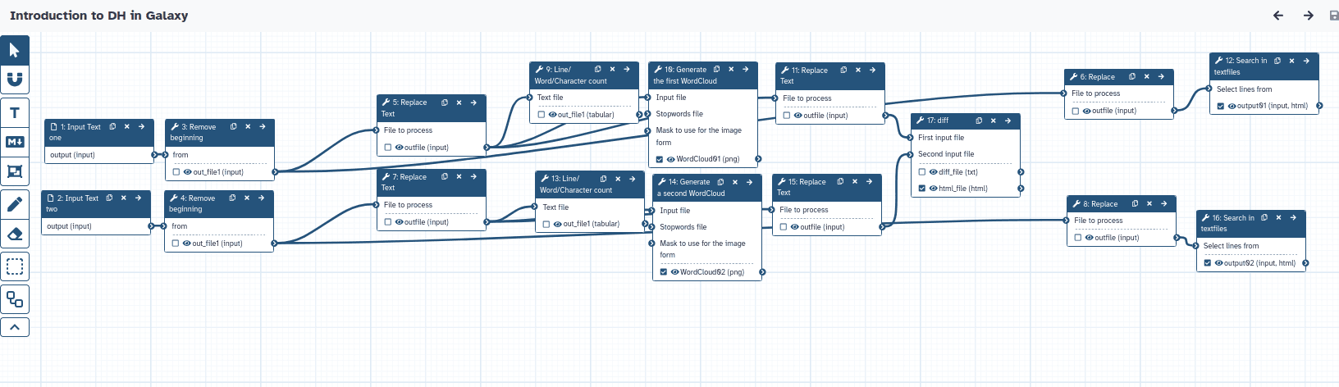
Task: Uncheck WordCloud01 (png) output checkbox
Action: 660,160
